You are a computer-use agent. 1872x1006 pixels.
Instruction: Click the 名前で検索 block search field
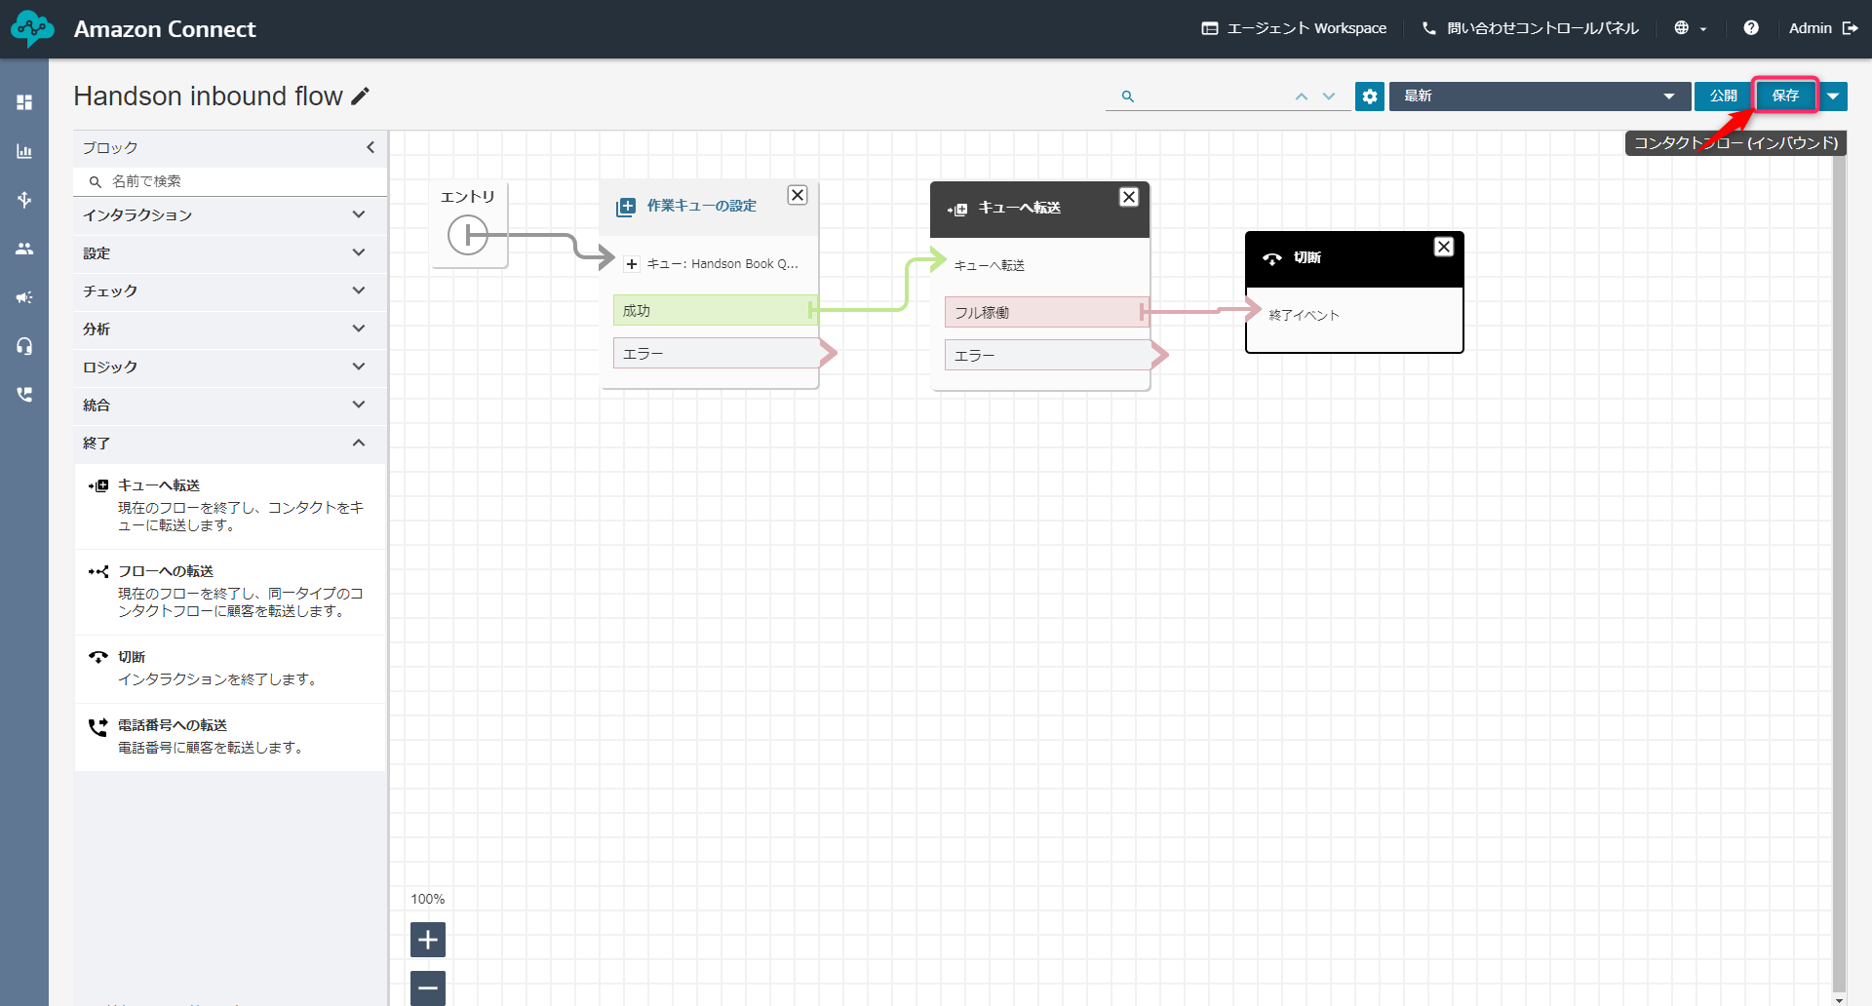click(x=234, y=181)
